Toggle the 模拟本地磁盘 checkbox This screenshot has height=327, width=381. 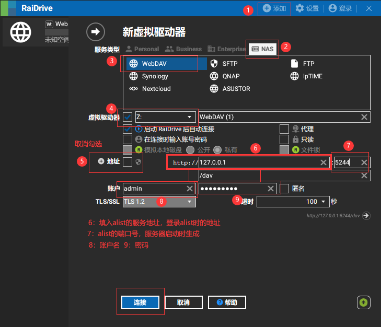click(128, 150)
